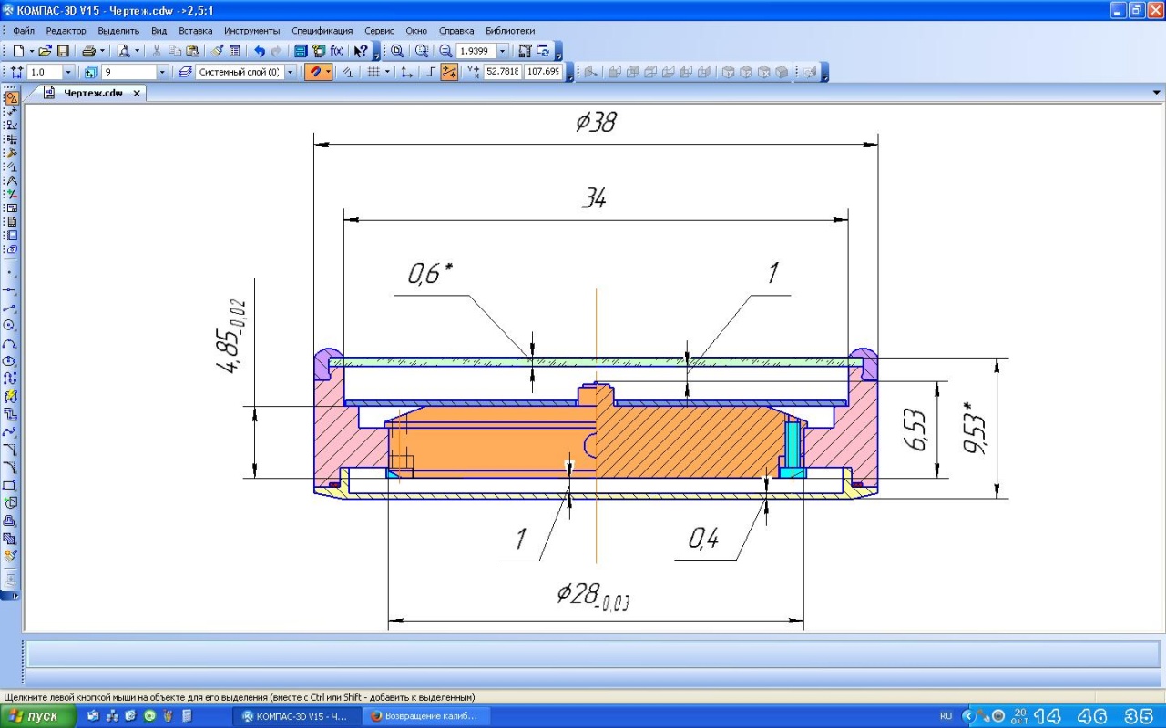Viewport: 1166px width, 728px height.
Task: Open file using the folder icon
Action: pos(45,51)
